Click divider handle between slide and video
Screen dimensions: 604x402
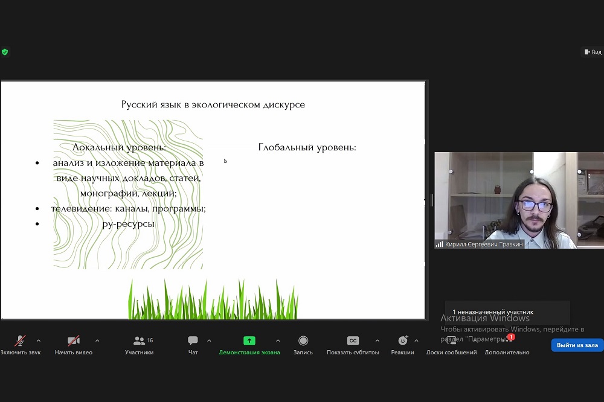click(x=431, y=200)
